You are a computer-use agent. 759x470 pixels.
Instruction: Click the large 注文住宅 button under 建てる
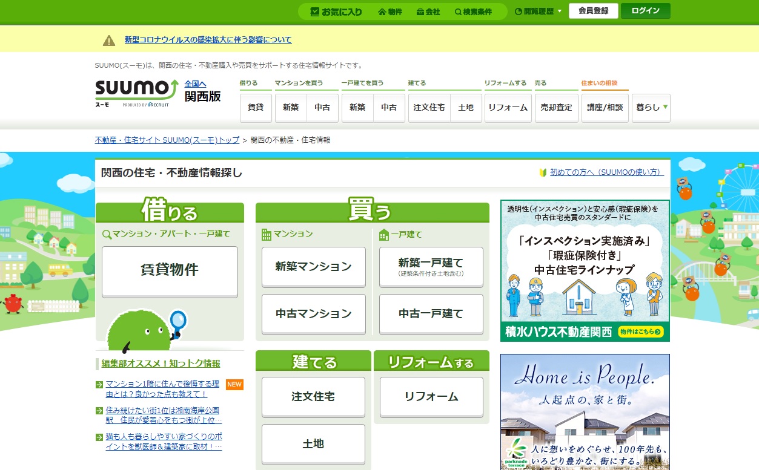point(314,397)
